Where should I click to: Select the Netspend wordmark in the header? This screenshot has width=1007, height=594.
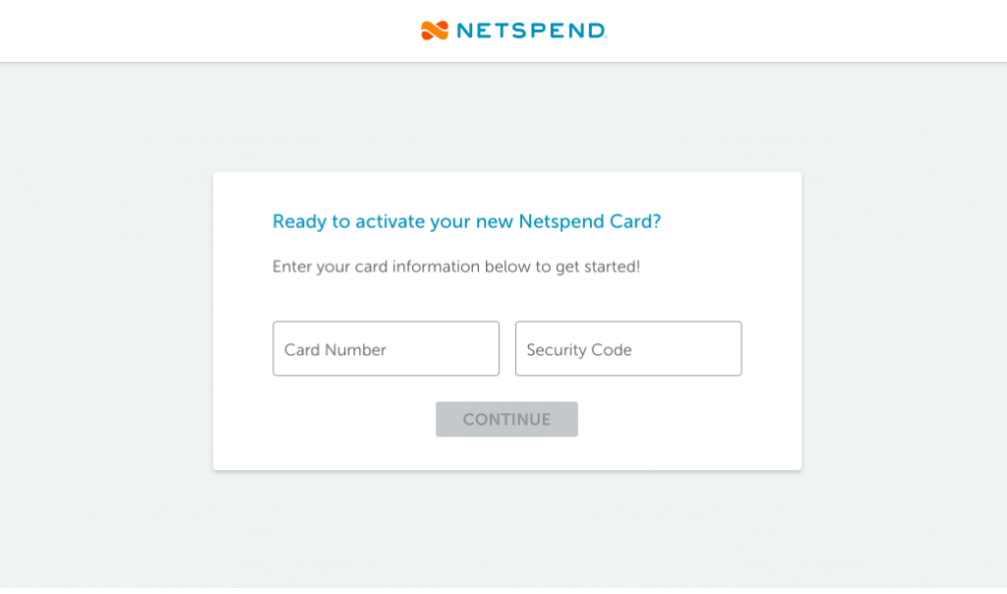pyautogui.click(x=527, y=30)
